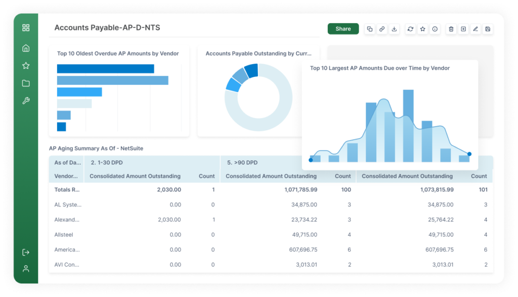Open dashboard info via the info icon
The width and height of the screenshot is (518, 297).
click(x=435, y=29)
